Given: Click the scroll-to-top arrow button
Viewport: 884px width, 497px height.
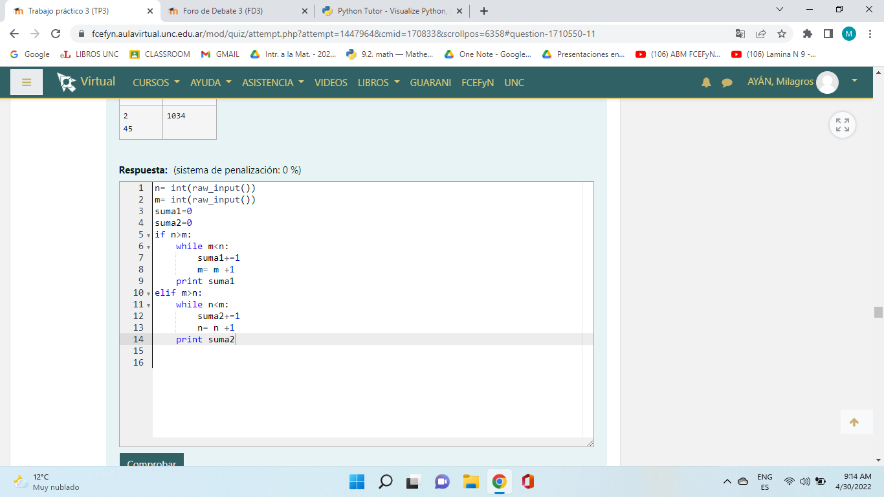Looking at the screenshot, I should (854, 423).
